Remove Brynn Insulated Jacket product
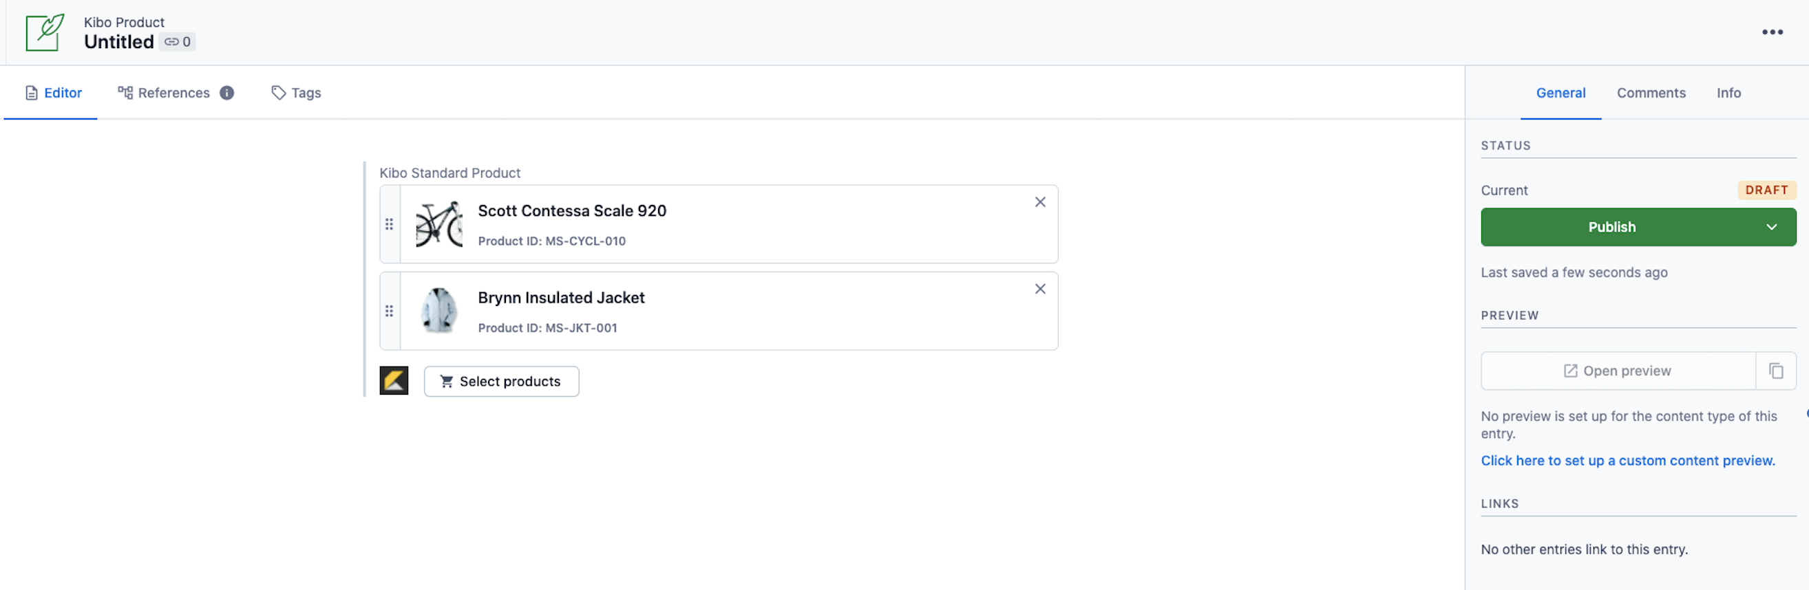This screenshot has width=1809, height=590. coord(1040,289)
